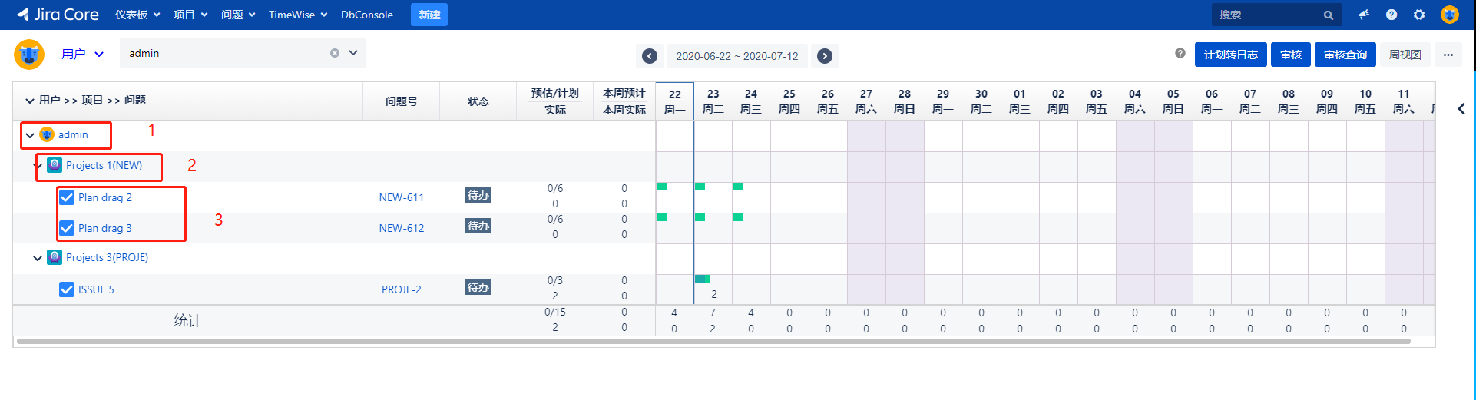Open issue link NEW-611
The width and height of the screenshot is (1476, 400).
401,197
